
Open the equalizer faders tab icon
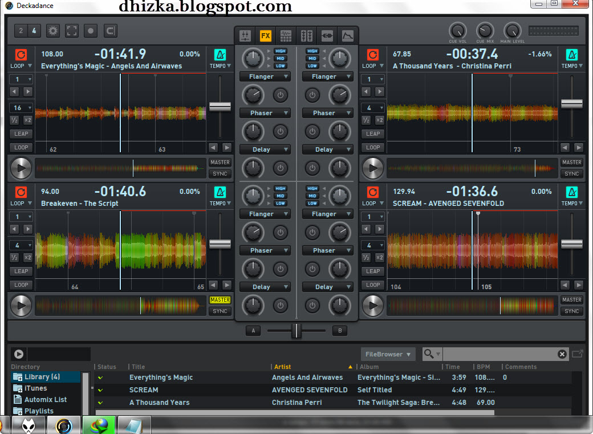pos(306,36)
